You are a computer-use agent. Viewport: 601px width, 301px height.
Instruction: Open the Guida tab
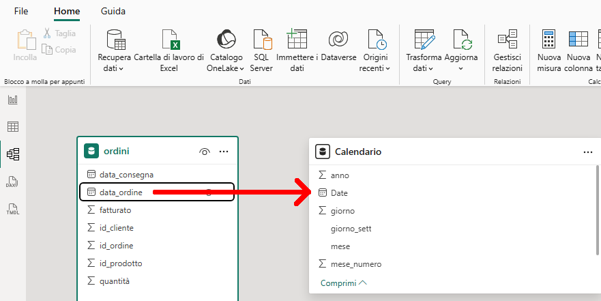(x=113, y=12)
